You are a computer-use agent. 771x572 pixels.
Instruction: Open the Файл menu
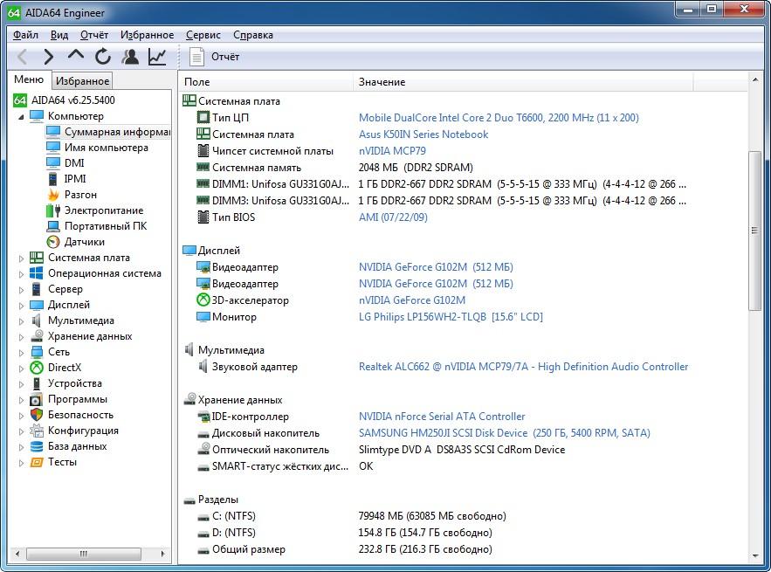25,35
